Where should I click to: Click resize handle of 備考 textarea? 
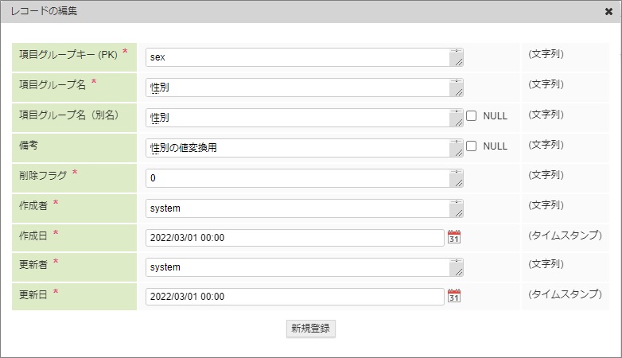[458, 153]
